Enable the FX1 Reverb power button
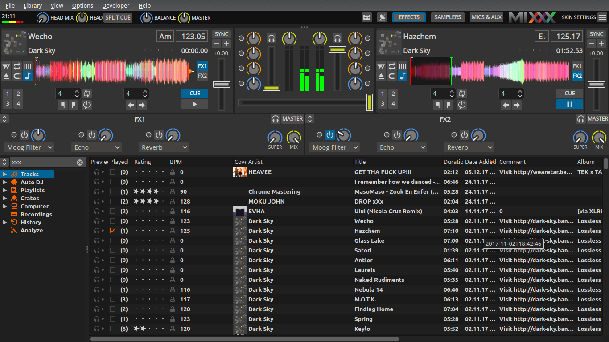 click(159, 135)
